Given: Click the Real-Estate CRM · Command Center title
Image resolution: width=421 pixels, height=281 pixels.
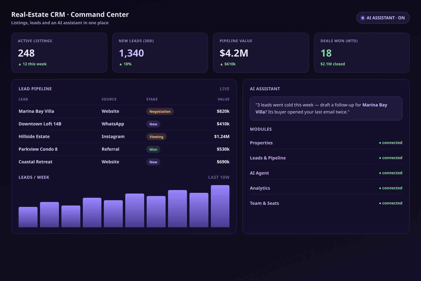Looking at the screenshot, I should (x=70, y=14).
